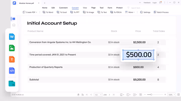Open the three-dot more options menu
Screen dimensions: 181x101
tap(165, 3)
